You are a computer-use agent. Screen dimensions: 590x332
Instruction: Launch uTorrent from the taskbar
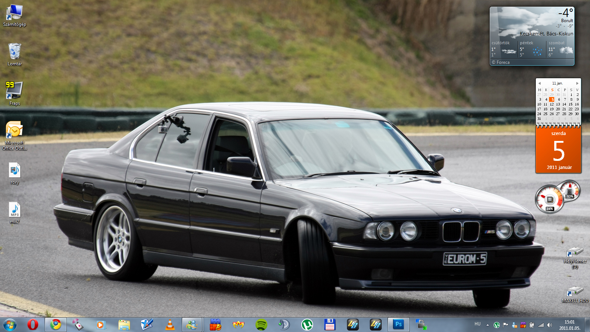[307, 325]
